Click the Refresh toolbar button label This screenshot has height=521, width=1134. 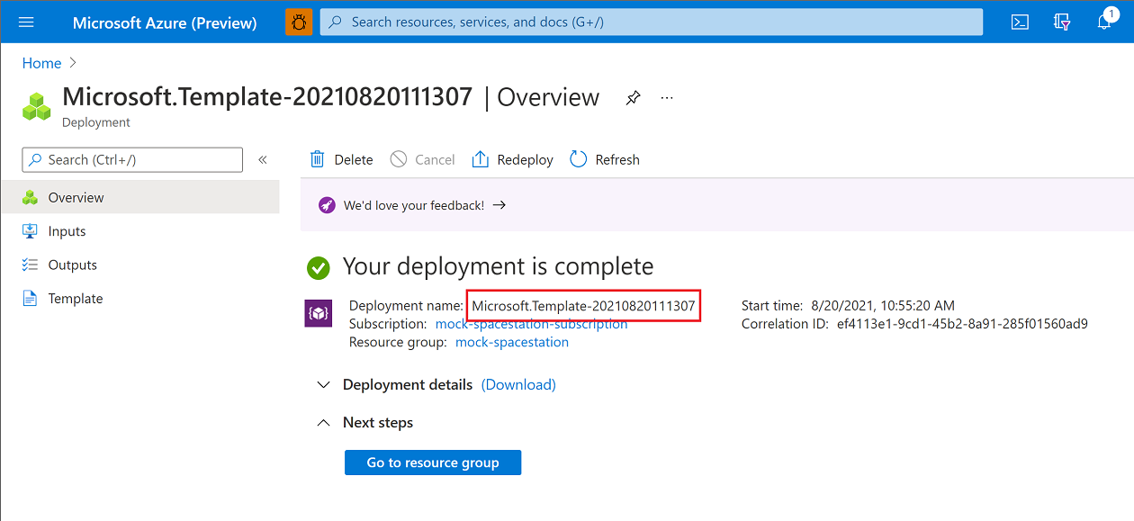(617, 159)
